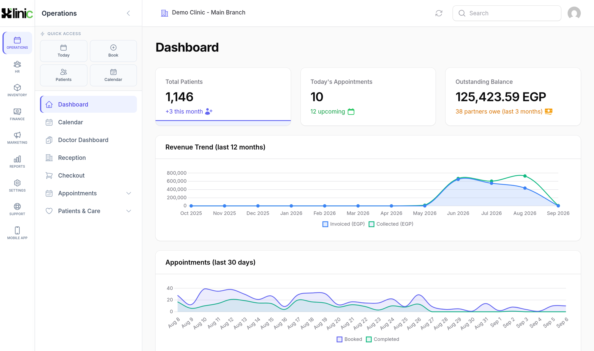The width and height of the screenshot is (594, 351).
Task: Click the Klinic logo
Action: coord(17,13)
